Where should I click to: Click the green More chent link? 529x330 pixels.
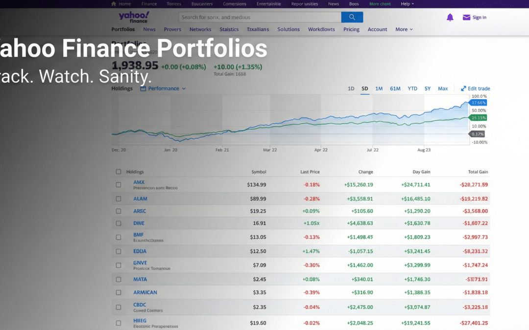pos(380,4)
